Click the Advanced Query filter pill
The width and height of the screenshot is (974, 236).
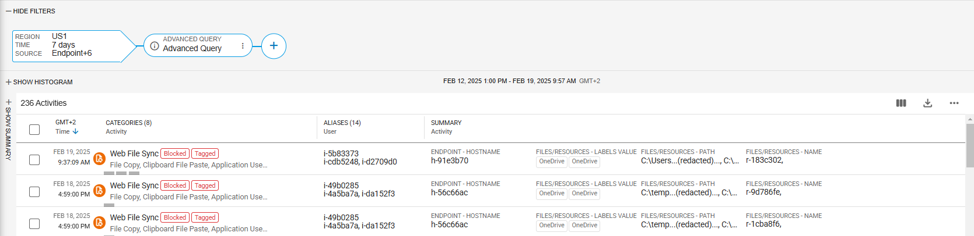pos(192,45)
